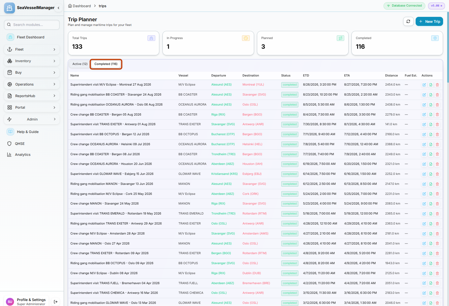Edit Crew change BB COASTER Bergen 05 Aug trip
Image resolution: width=449 pixels, height=306 pixels.
point(424,115)
